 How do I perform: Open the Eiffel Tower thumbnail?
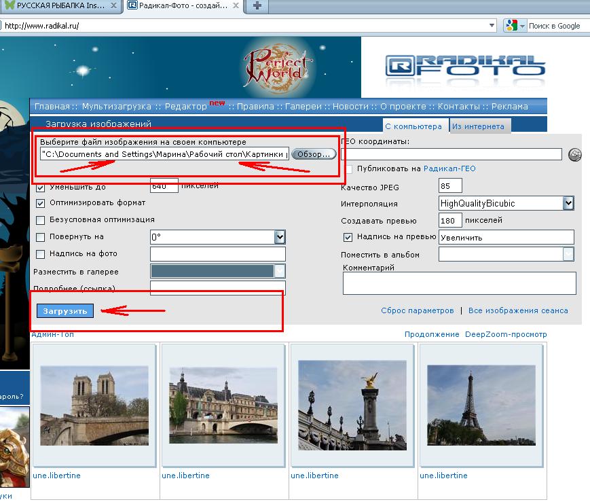pyautogui.click(x=481, y=406)
